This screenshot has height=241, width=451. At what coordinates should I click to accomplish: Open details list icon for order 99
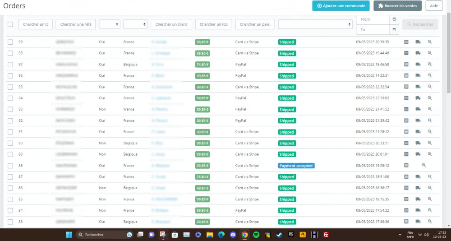[406, 42]
